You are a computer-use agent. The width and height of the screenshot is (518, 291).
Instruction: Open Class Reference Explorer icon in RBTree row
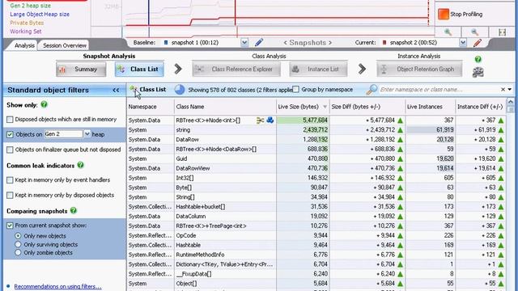coord(260,120)
